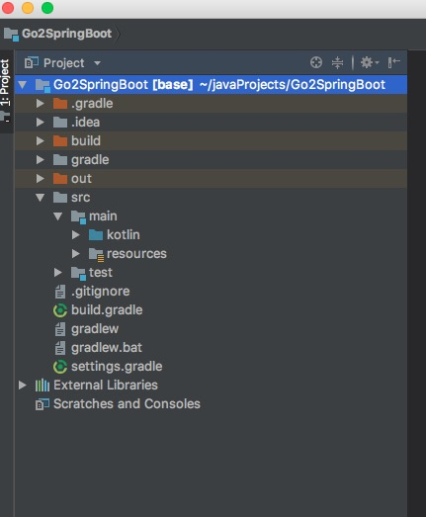Open the Project view dropdown arrow
426x517 pixels.
(x=97, y=62)
